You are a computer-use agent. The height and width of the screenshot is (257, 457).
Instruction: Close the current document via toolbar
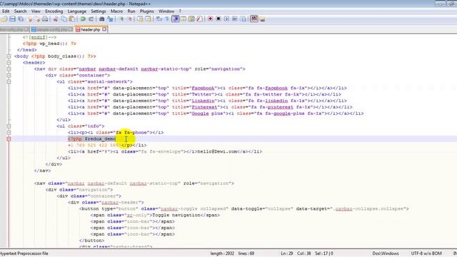pyautogui.click(x=30, y=19)
